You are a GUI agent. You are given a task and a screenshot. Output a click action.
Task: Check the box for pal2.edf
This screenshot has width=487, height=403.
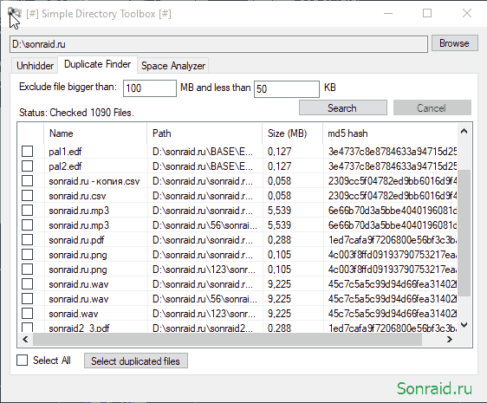pyautogui.click(x=28, y=166)
